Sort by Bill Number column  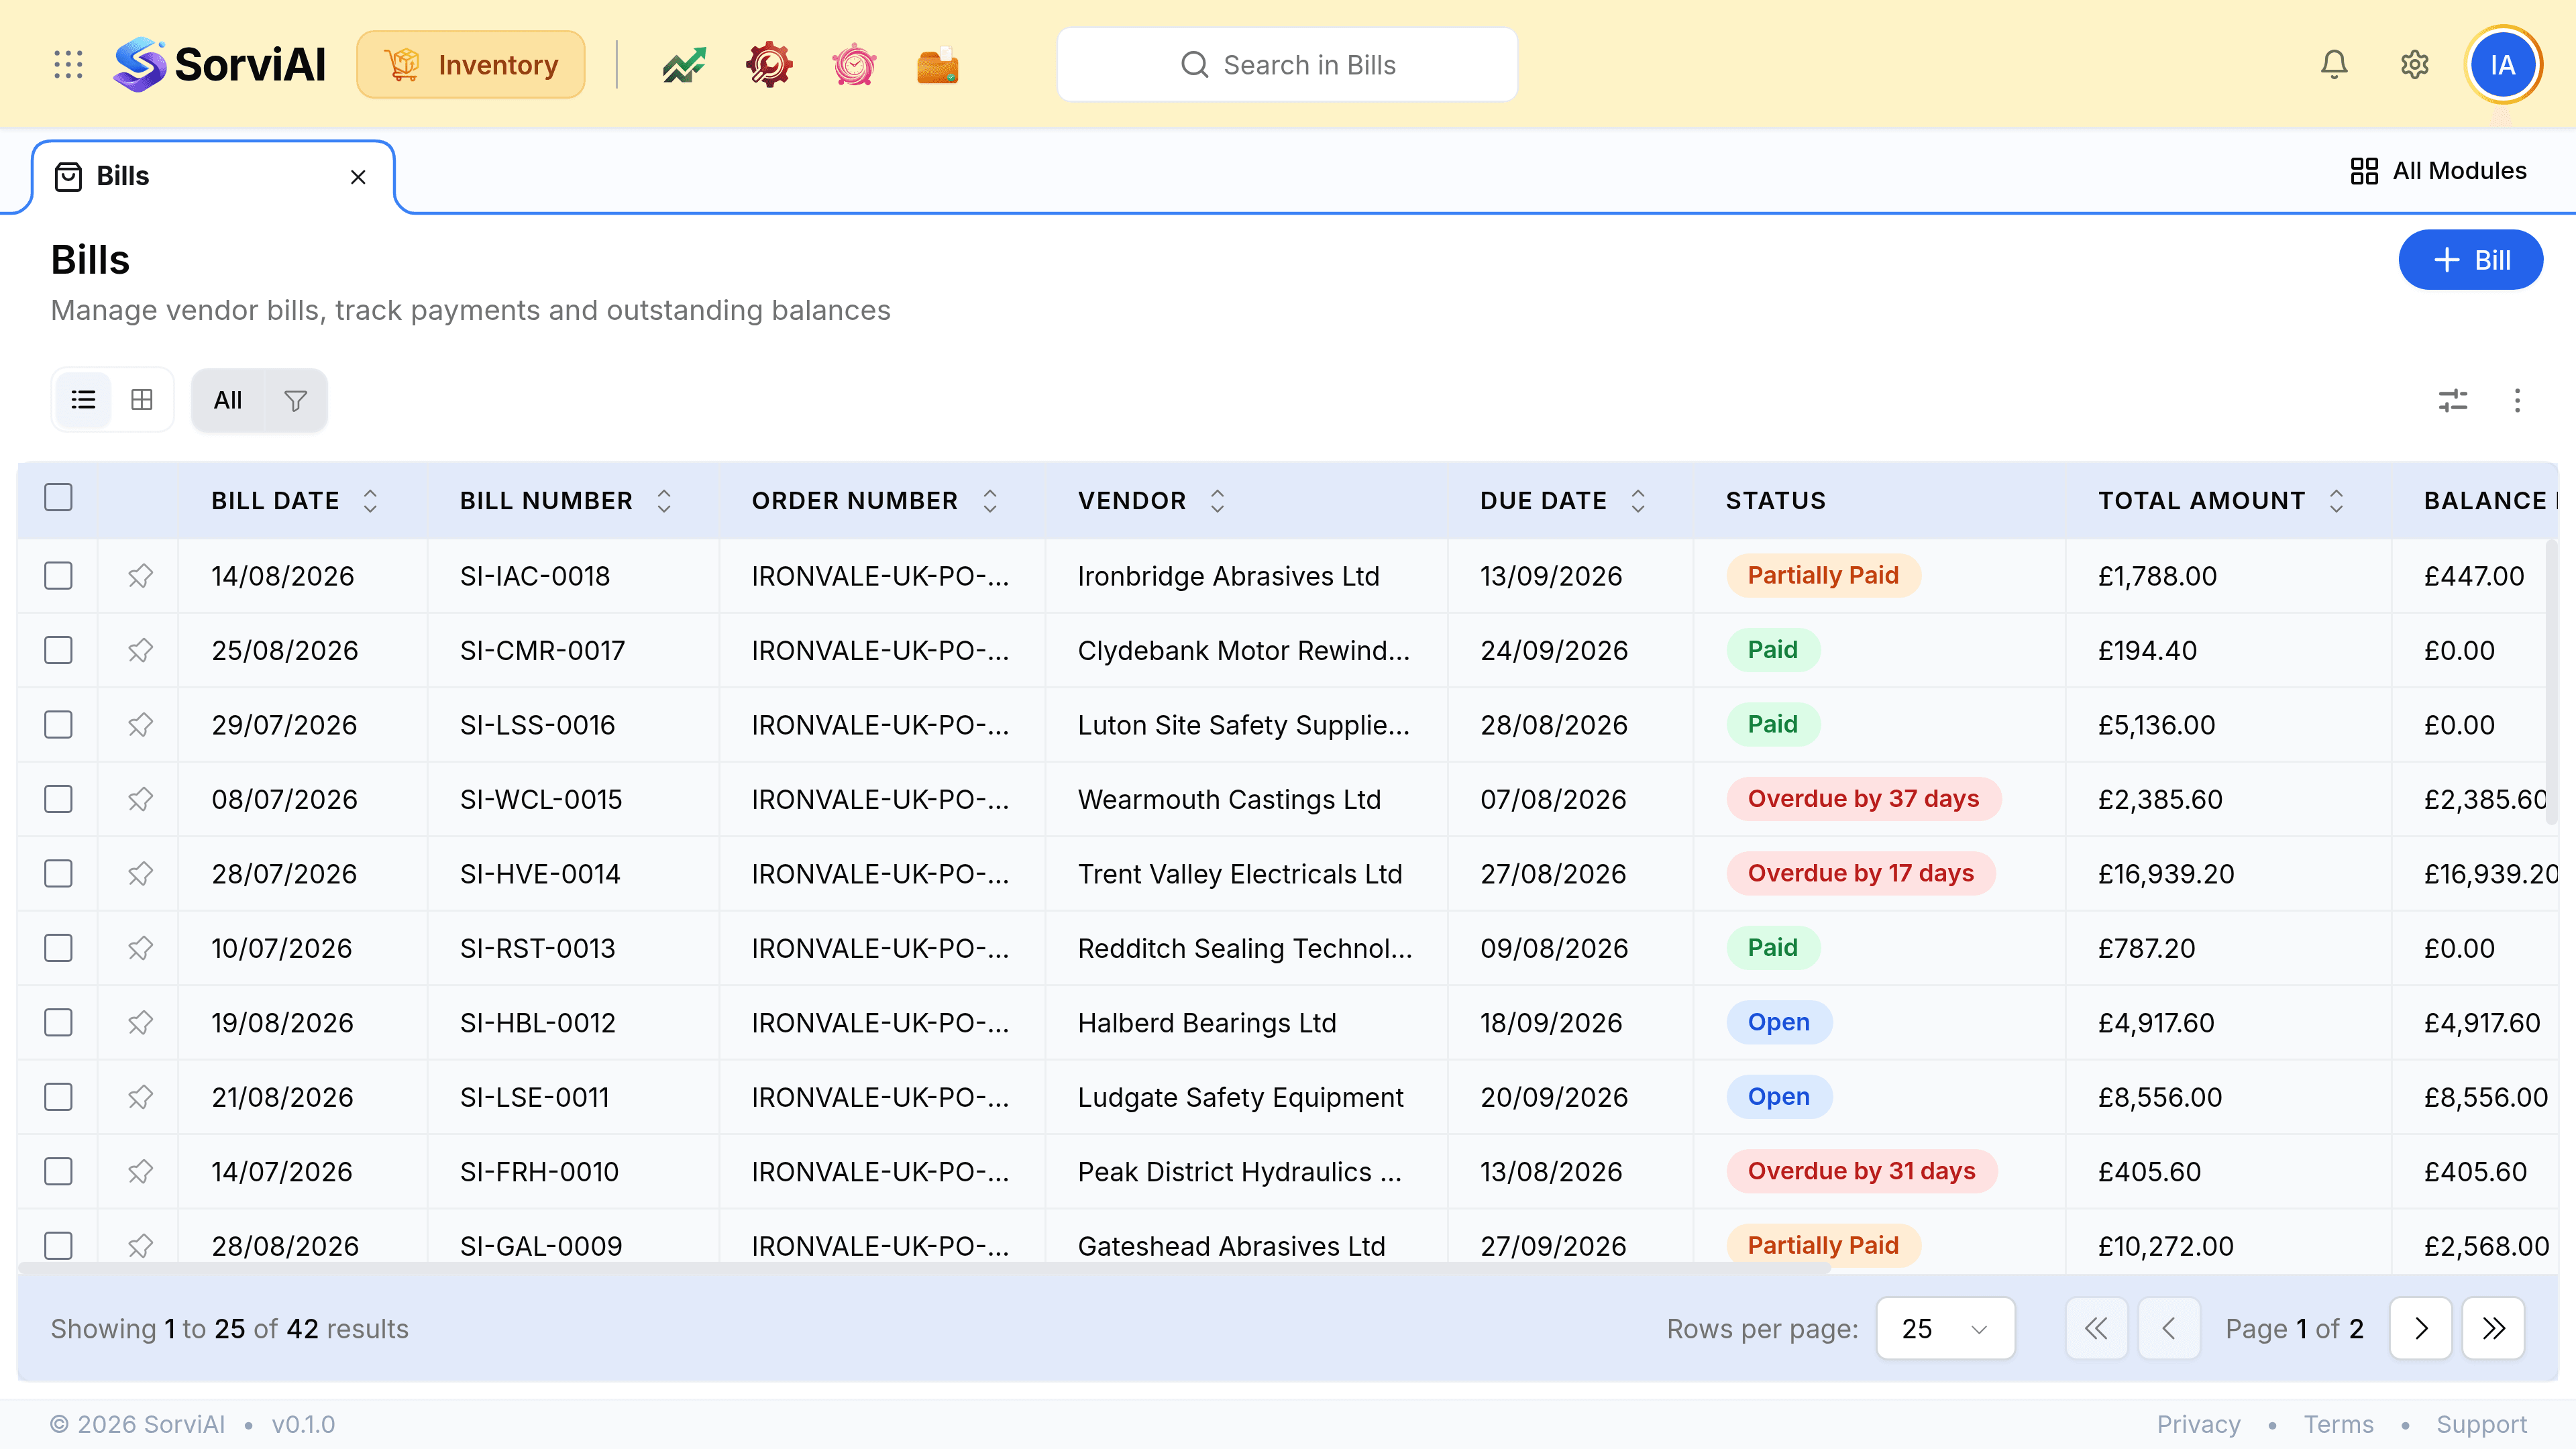[664, 501]
